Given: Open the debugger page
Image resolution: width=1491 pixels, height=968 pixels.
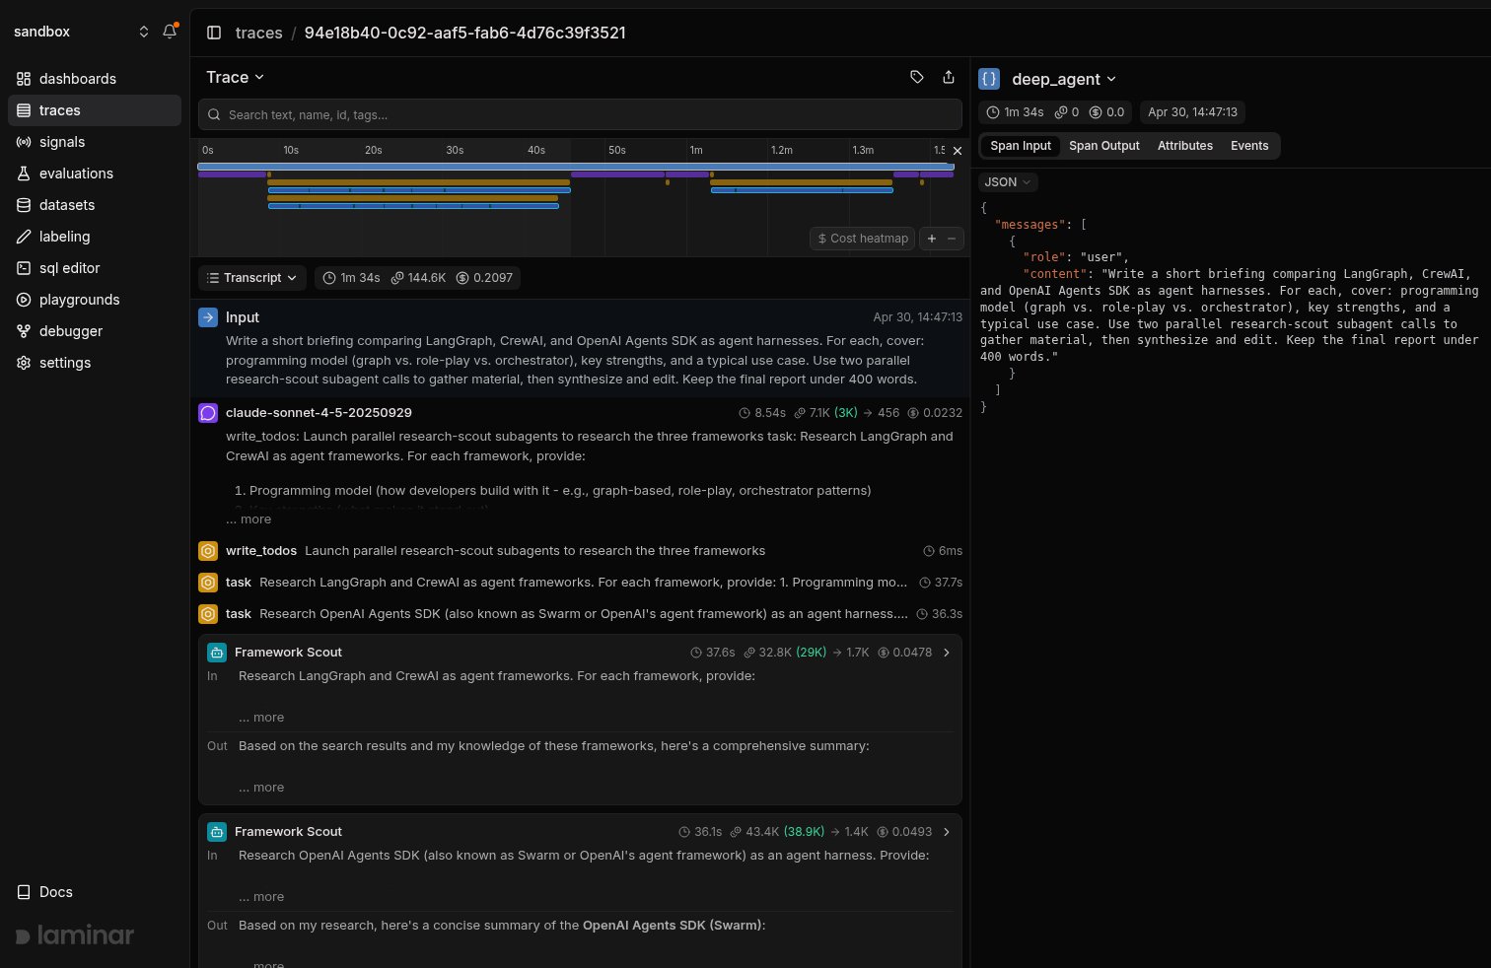Looking at the screenshot, I should (95, 331).
